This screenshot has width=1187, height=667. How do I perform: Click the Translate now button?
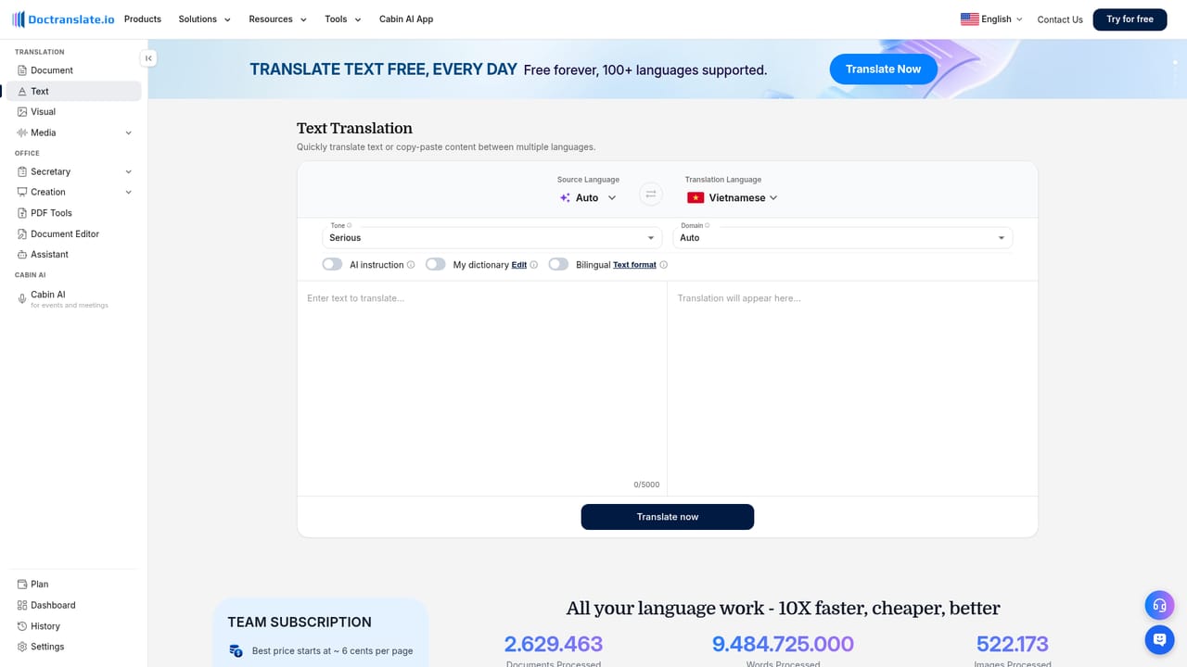(x=668, y=517)
